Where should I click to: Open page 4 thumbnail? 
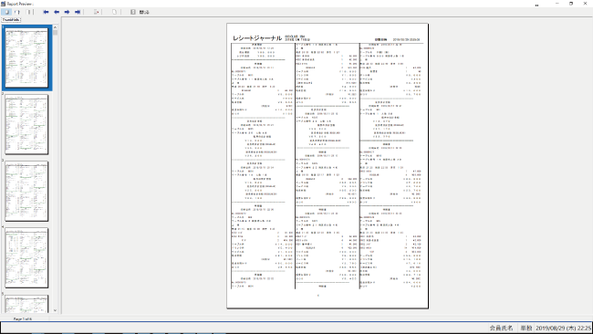click(26, 258)
